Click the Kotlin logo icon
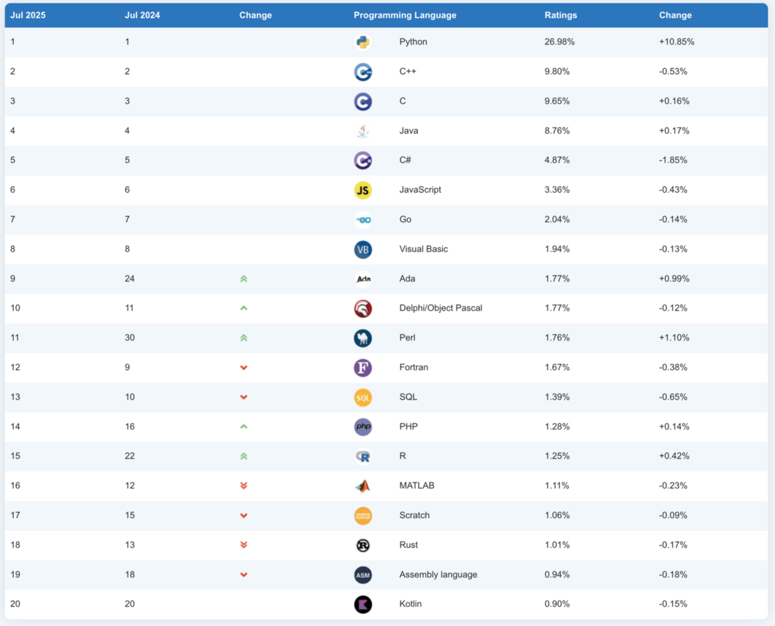The image size is (775, 626). point(362,605)
